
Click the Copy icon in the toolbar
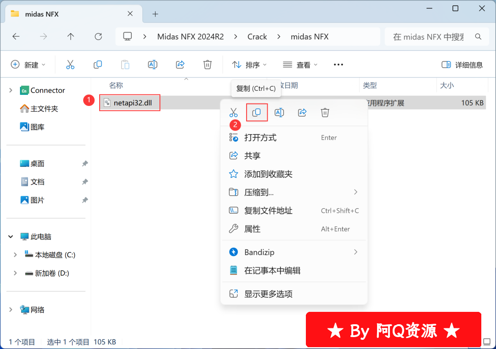coord(98,65)
